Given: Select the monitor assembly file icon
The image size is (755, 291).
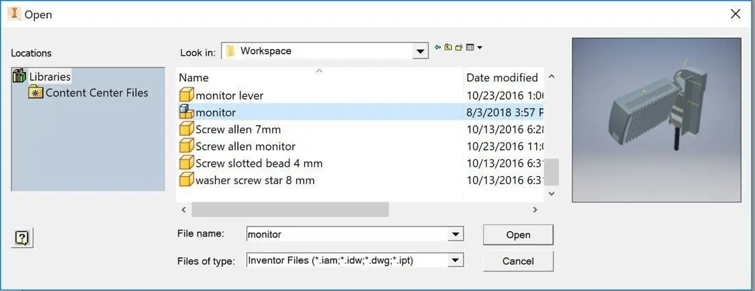Looking at the screenshot, I should (x=186, y=112).
